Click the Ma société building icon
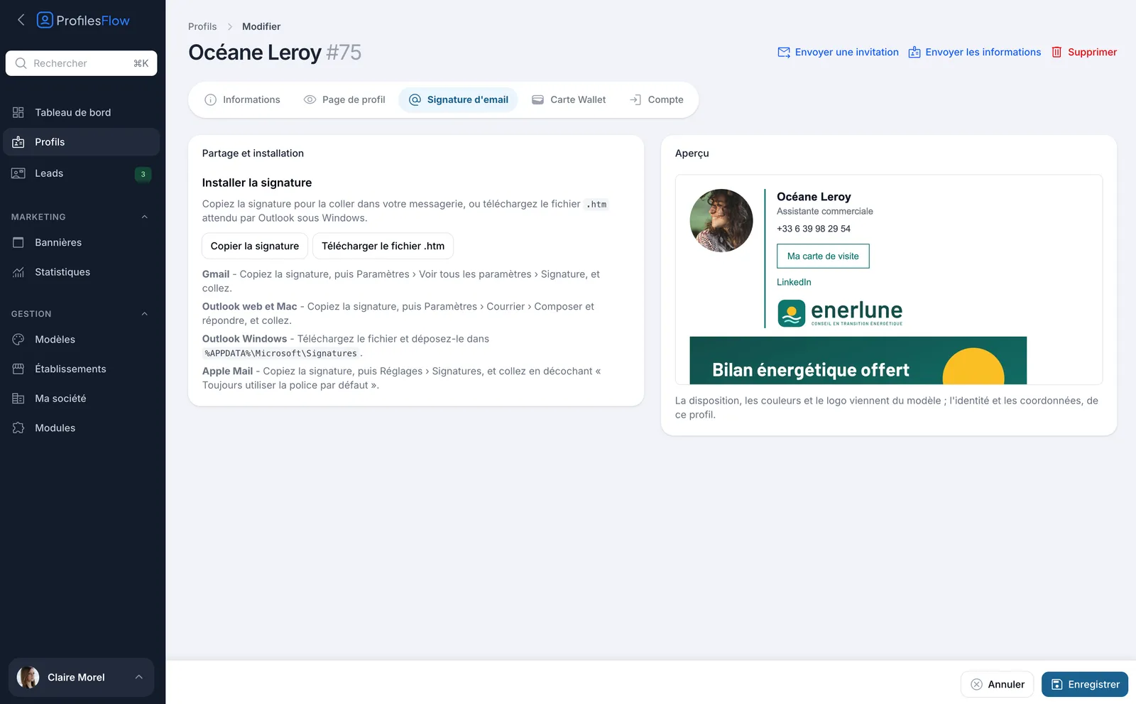Viewport: 1136px width, 704px height. 18,399
